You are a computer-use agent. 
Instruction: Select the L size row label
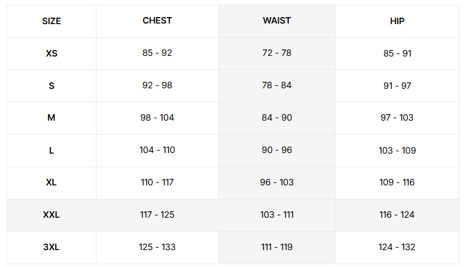52,151
